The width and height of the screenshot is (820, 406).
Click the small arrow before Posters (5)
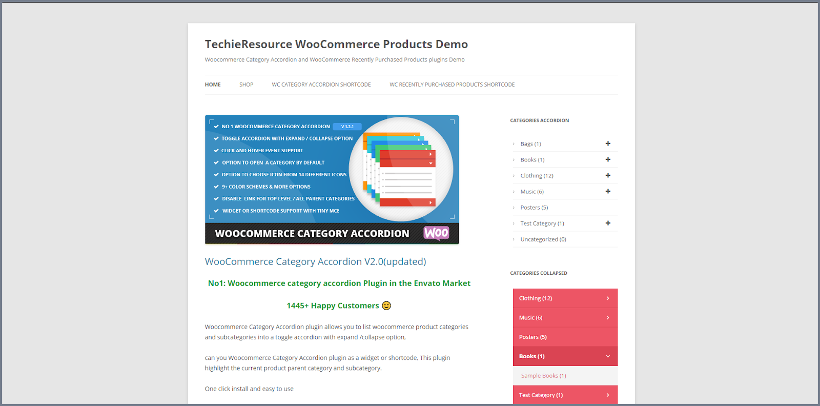(x=514, y=208)
